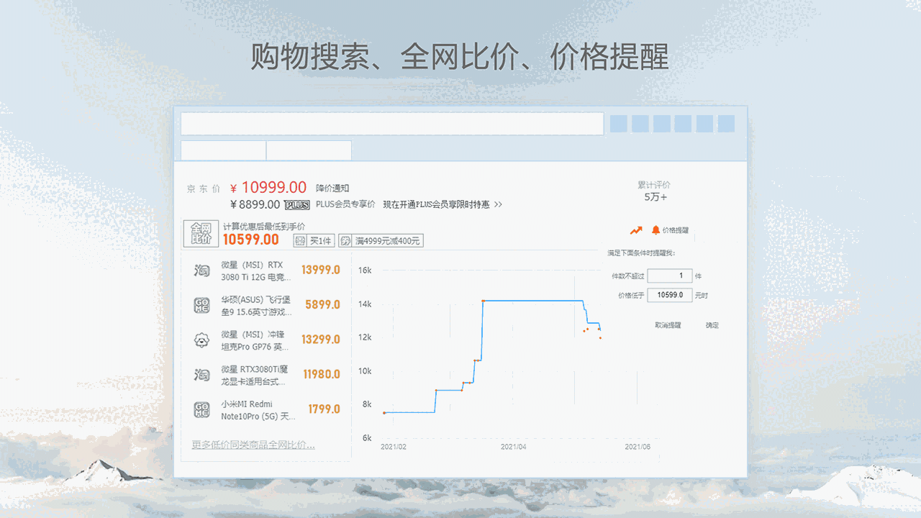This screenshot has height=518, width=921.
Task: Click the Taobao icon beside RTX3080Ti魔龙 listing
Action: 201,374
